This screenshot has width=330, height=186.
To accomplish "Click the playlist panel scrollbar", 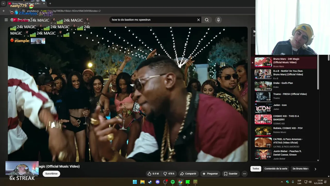I will click(x=318, y=72).
